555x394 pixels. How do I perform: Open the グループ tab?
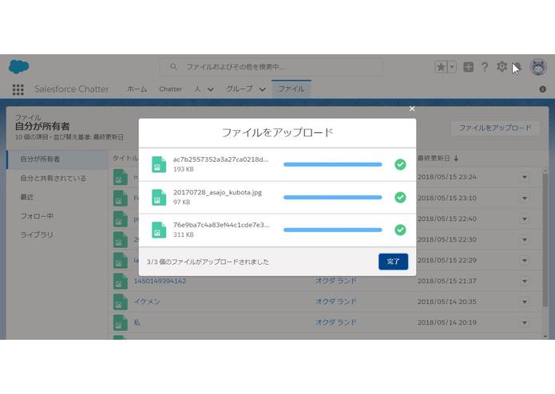(x=240, y=89)
